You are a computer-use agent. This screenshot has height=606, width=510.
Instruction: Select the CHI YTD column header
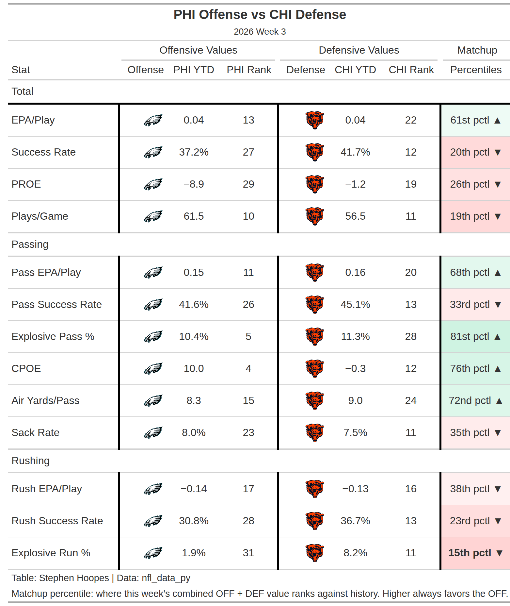click(x=355, y=70)
